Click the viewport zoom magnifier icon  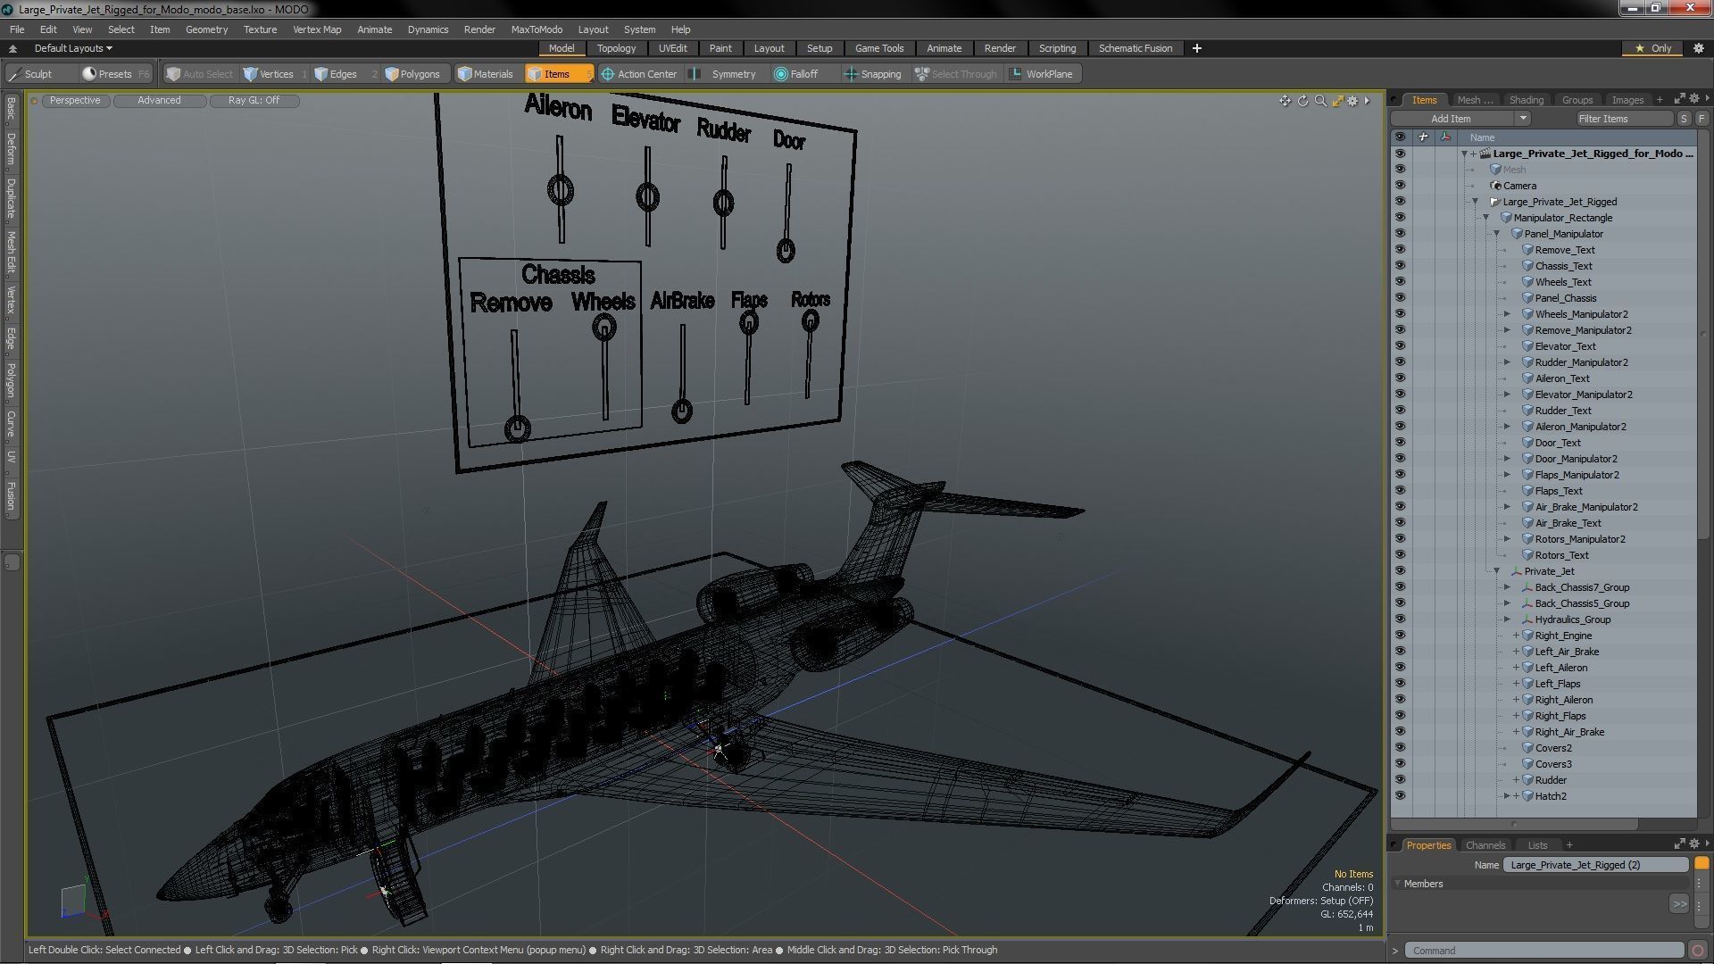(x=1320, y=101)
